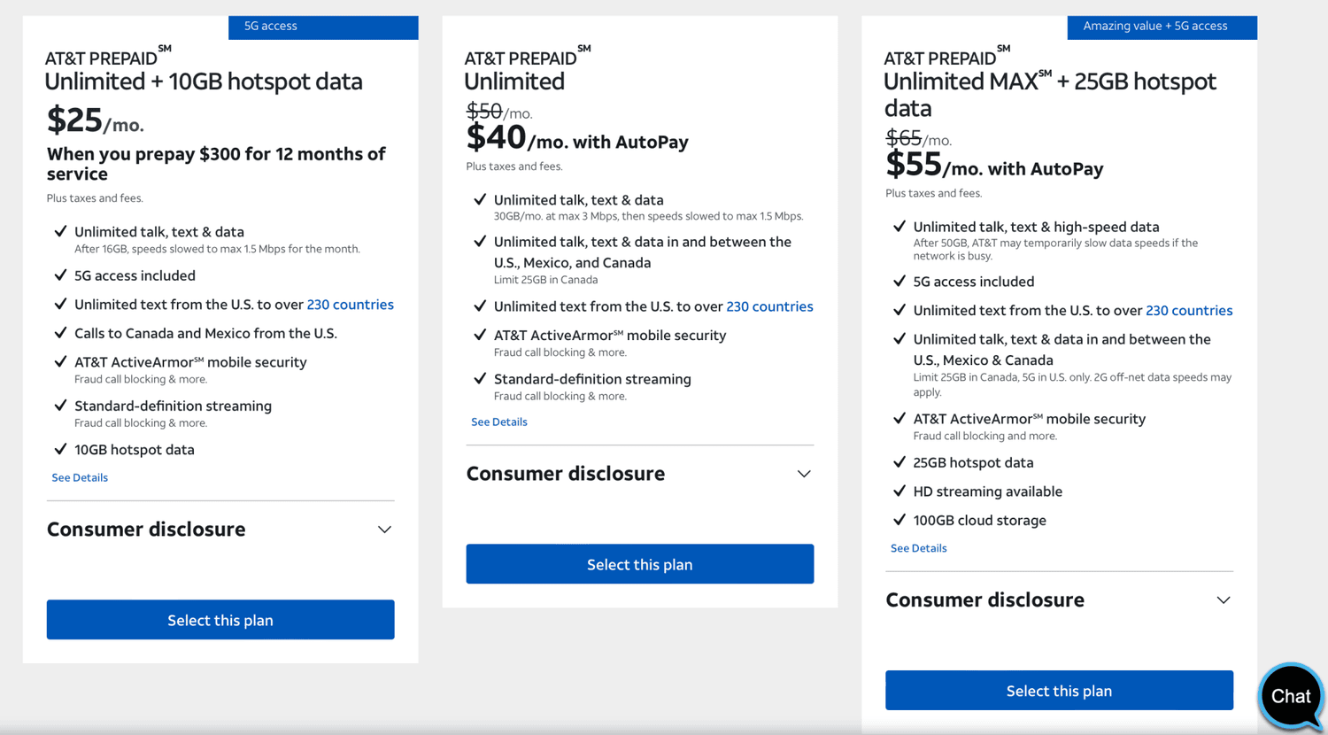Follow 230 countries link in $25 plan
This screenshot has width=1328, height=735.
click(x=351, y=305)
